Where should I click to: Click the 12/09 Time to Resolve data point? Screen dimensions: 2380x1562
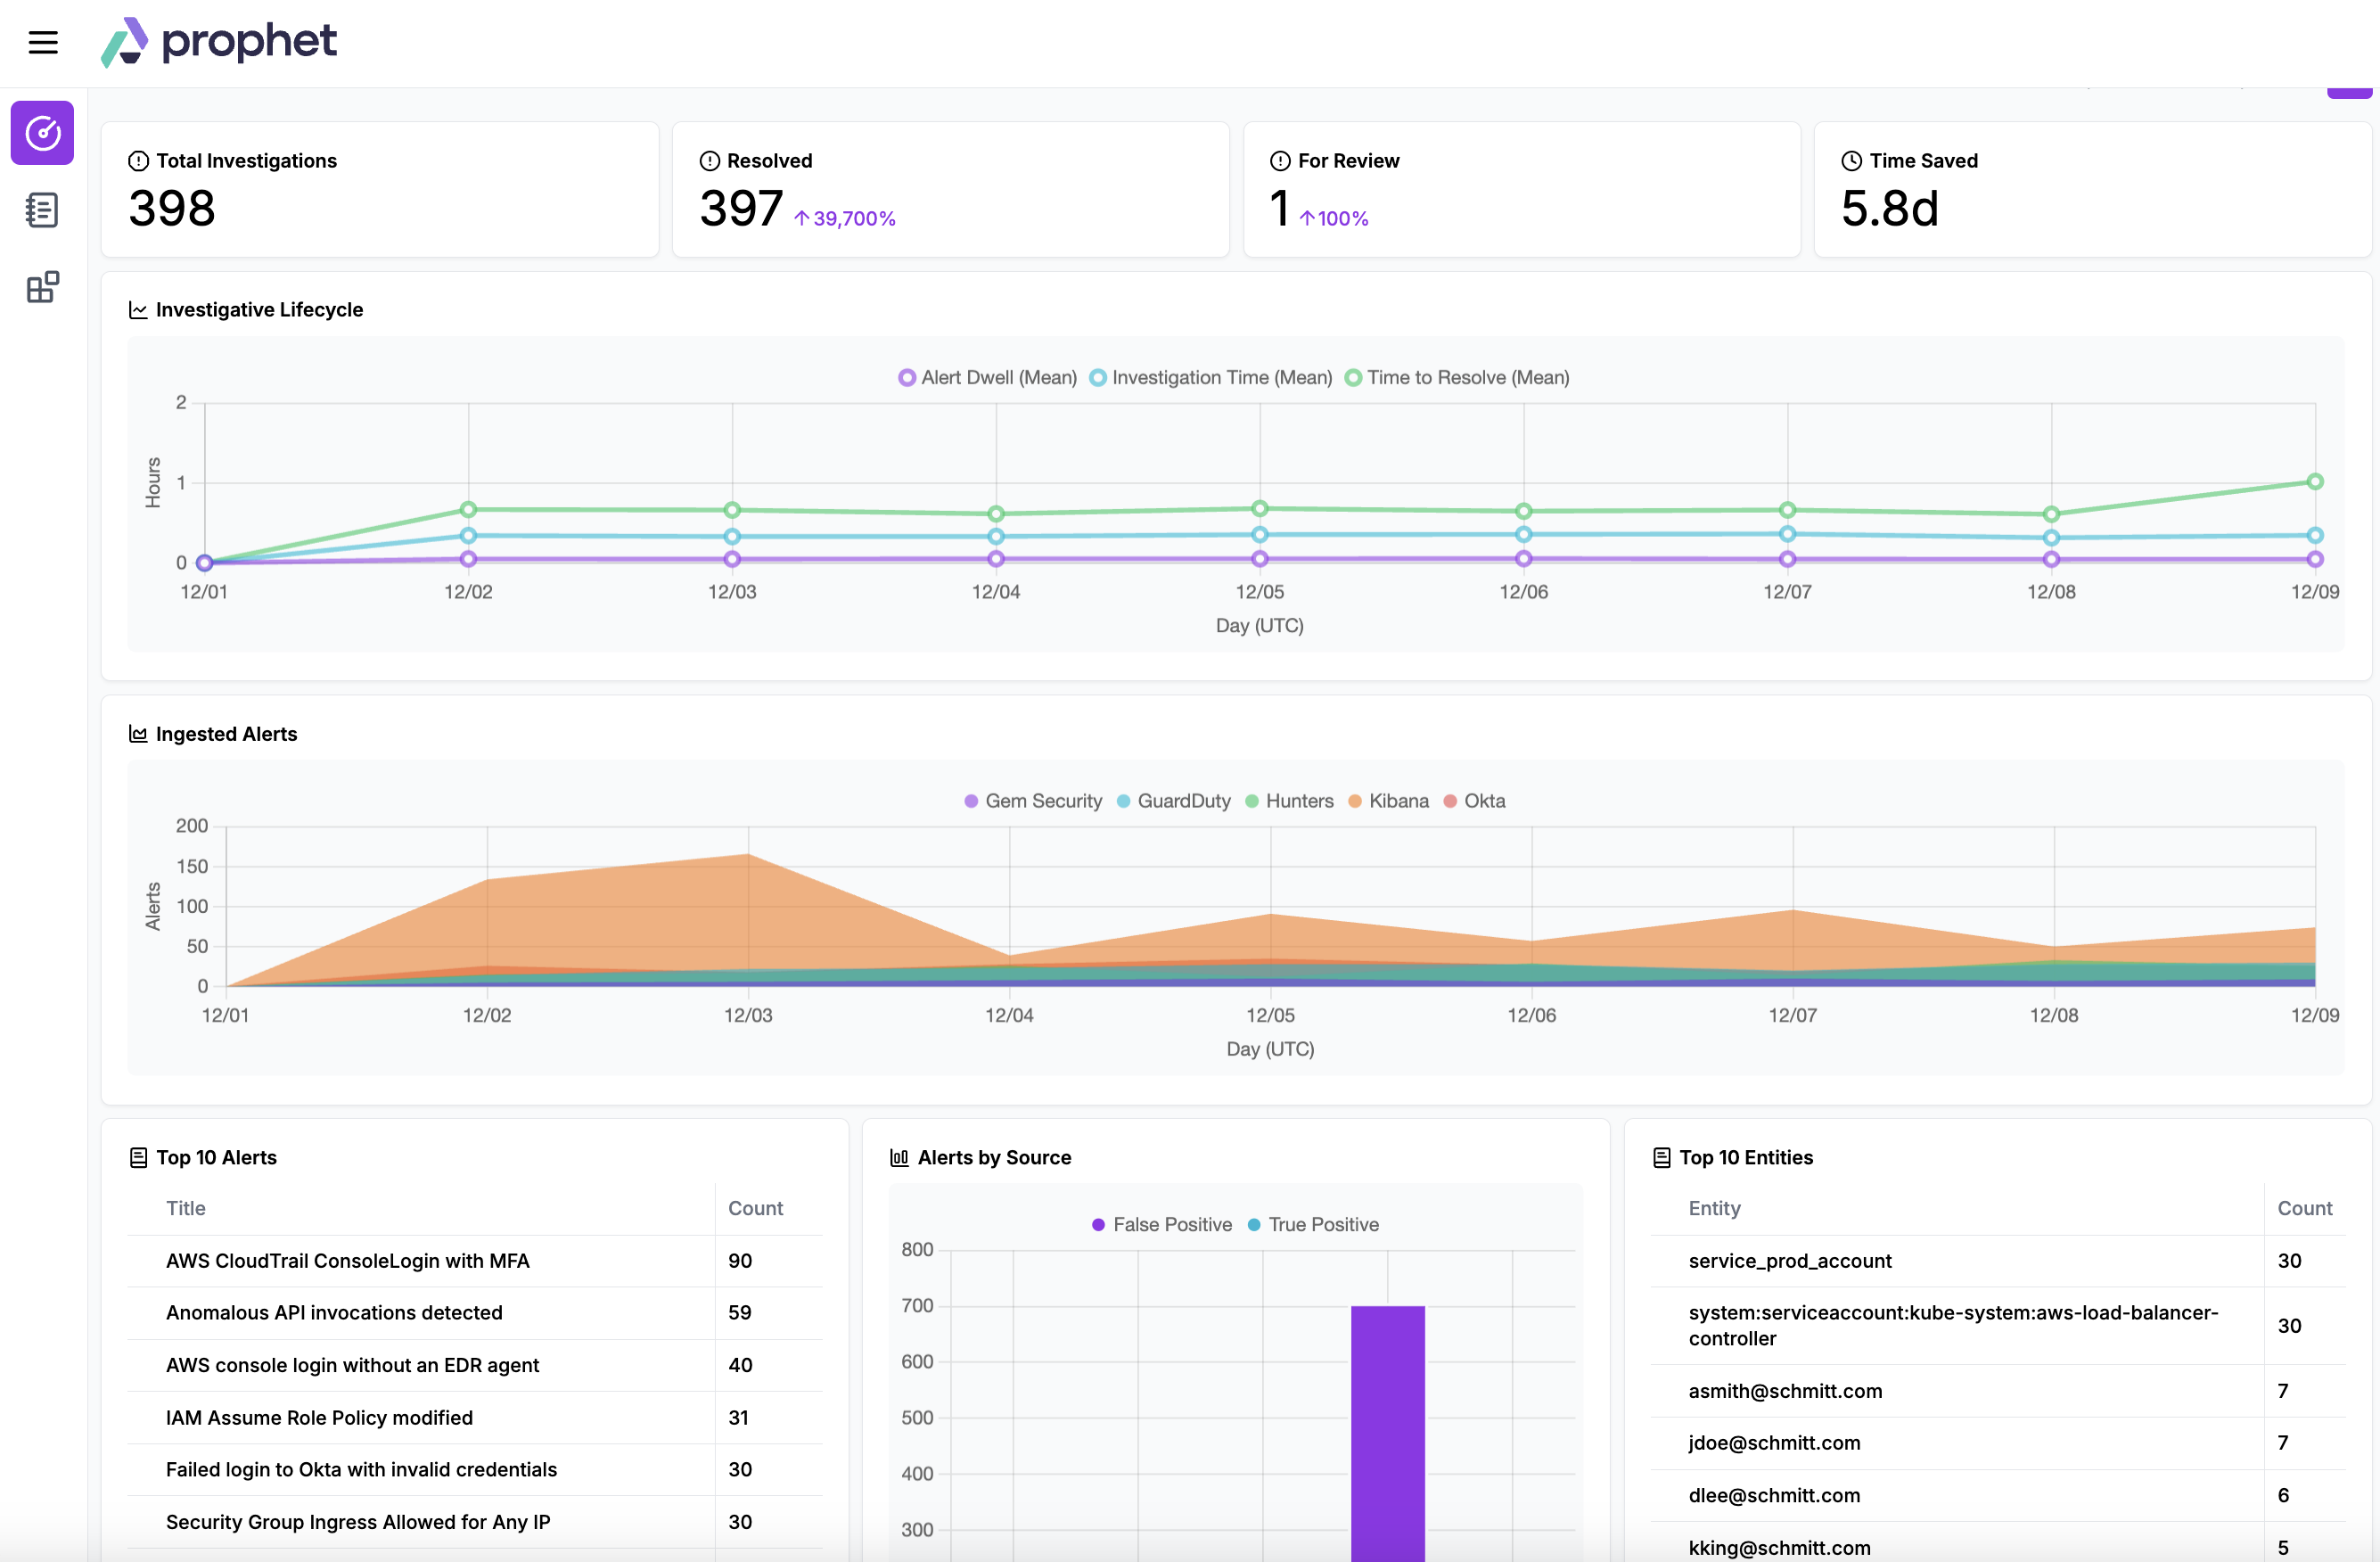[2315, 482]
